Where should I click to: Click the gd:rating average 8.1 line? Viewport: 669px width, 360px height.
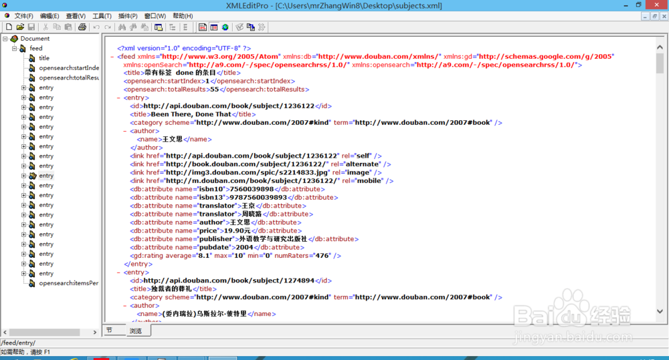pos(235,256)
